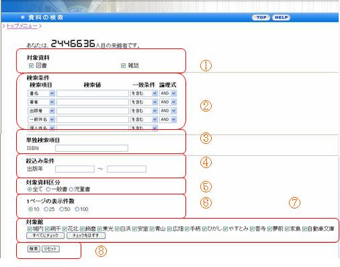Screen dimensions: 340x267
Task: Toggle the 飾磨 library checkbox
Action: click(x=82, y=229)
